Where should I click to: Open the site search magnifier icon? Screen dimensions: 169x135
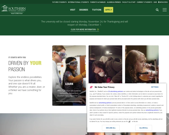[x=157, y=10]
